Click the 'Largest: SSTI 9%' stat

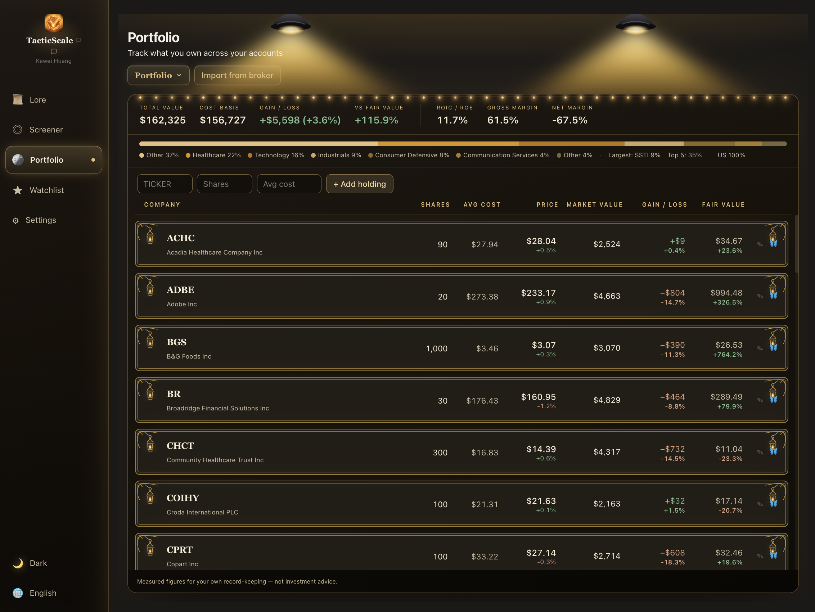tap(634, 155)
